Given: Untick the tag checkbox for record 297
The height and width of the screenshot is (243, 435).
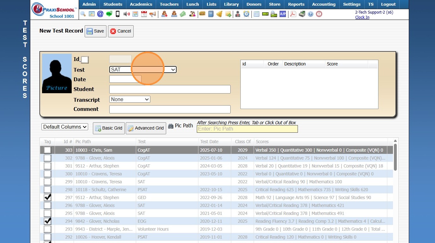Looking at the screenshot, I should coord(47,197).
